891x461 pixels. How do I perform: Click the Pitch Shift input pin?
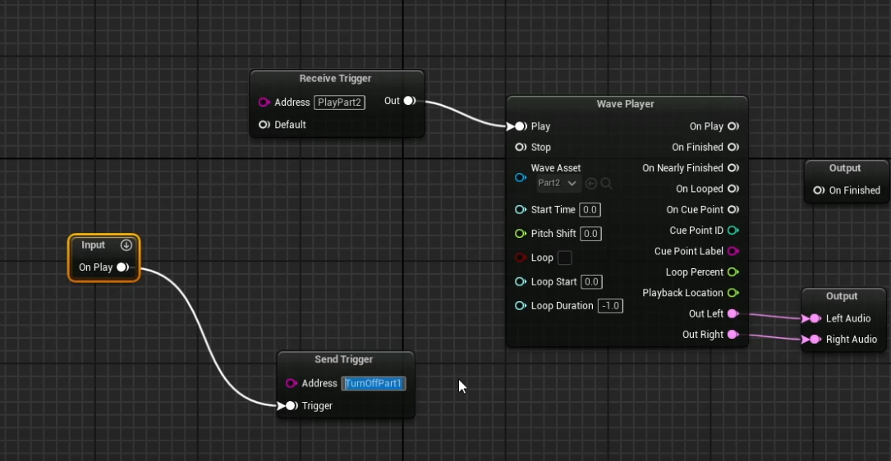pos(521,234)
